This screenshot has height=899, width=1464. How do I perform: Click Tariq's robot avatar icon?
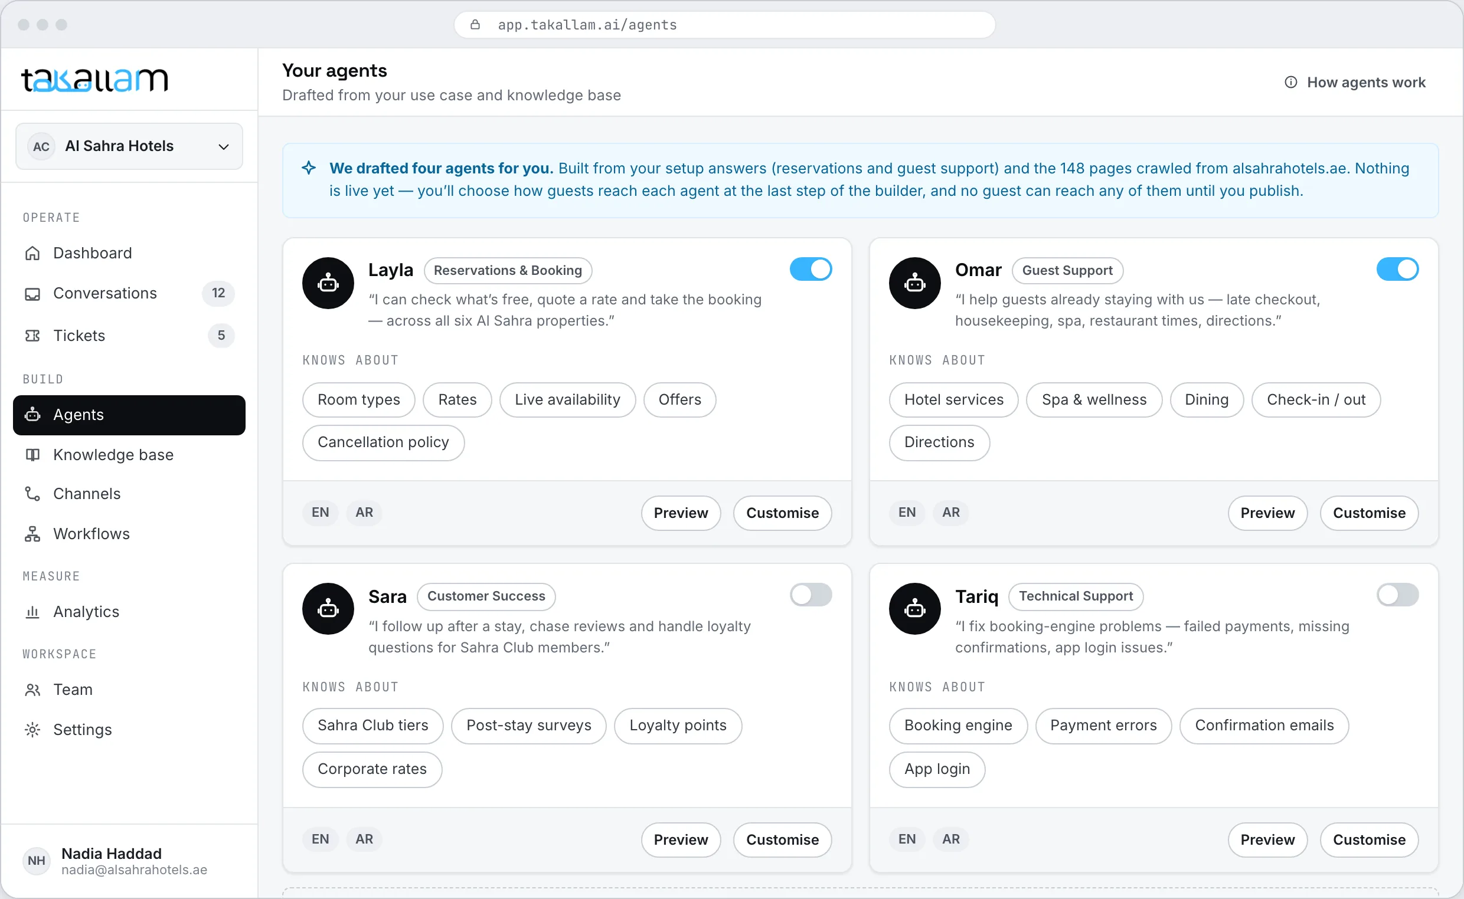click(915, 609)
